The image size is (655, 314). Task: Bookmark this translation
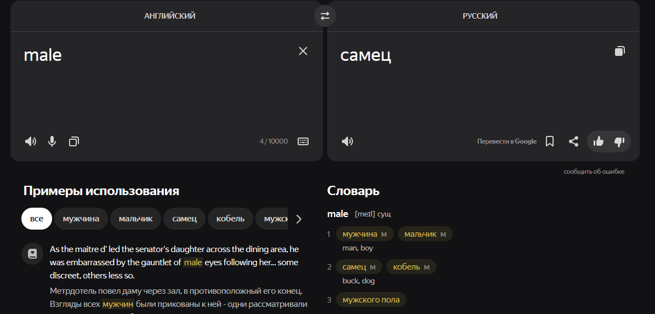550,141
